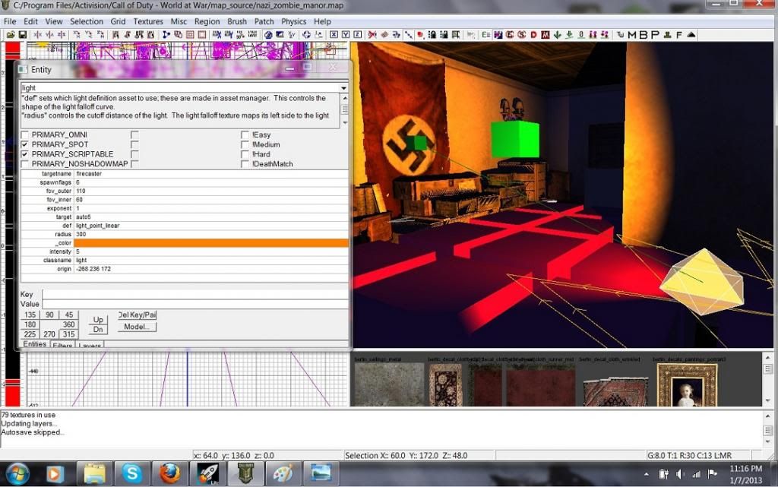Click the black M toolbar icon
This screenshot has height=487, width=778.
point(631,35)
